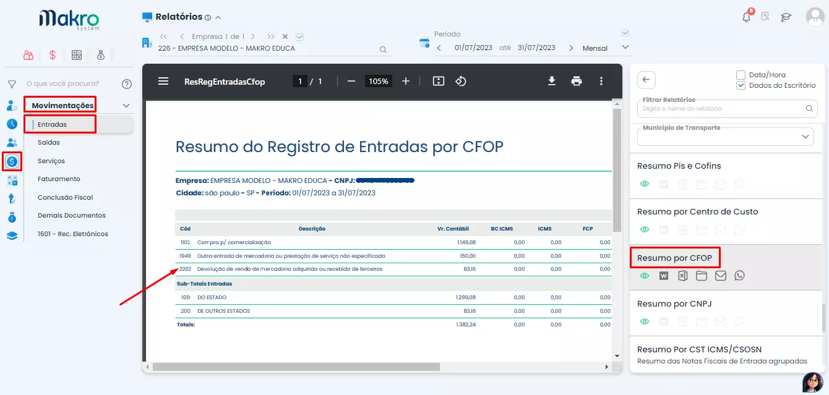Click the red people icon under the logo
The height and width of the screenshot is (395, 829).
[x=28, y=55]
